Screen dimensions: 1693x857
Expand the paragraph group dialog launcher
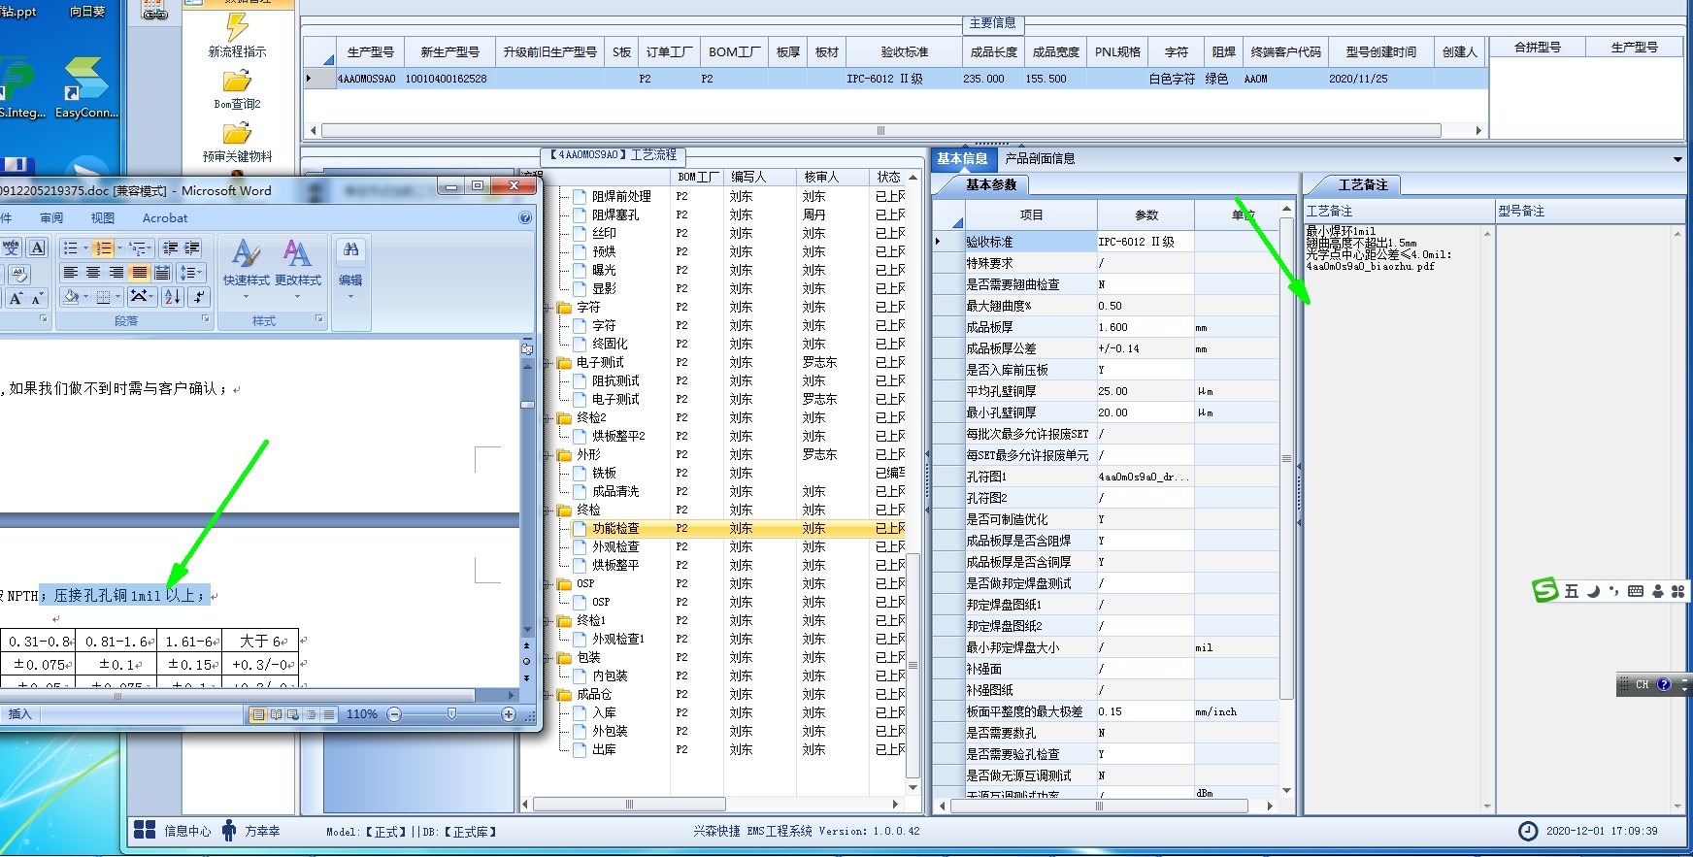tap(206, 318)
